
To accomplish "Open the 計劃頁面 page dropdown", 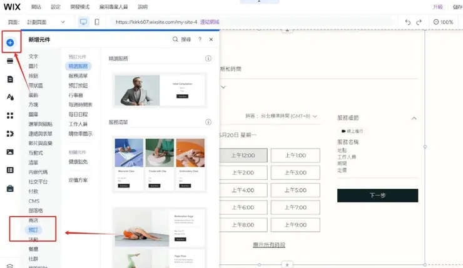I will [x=46, y=22].
